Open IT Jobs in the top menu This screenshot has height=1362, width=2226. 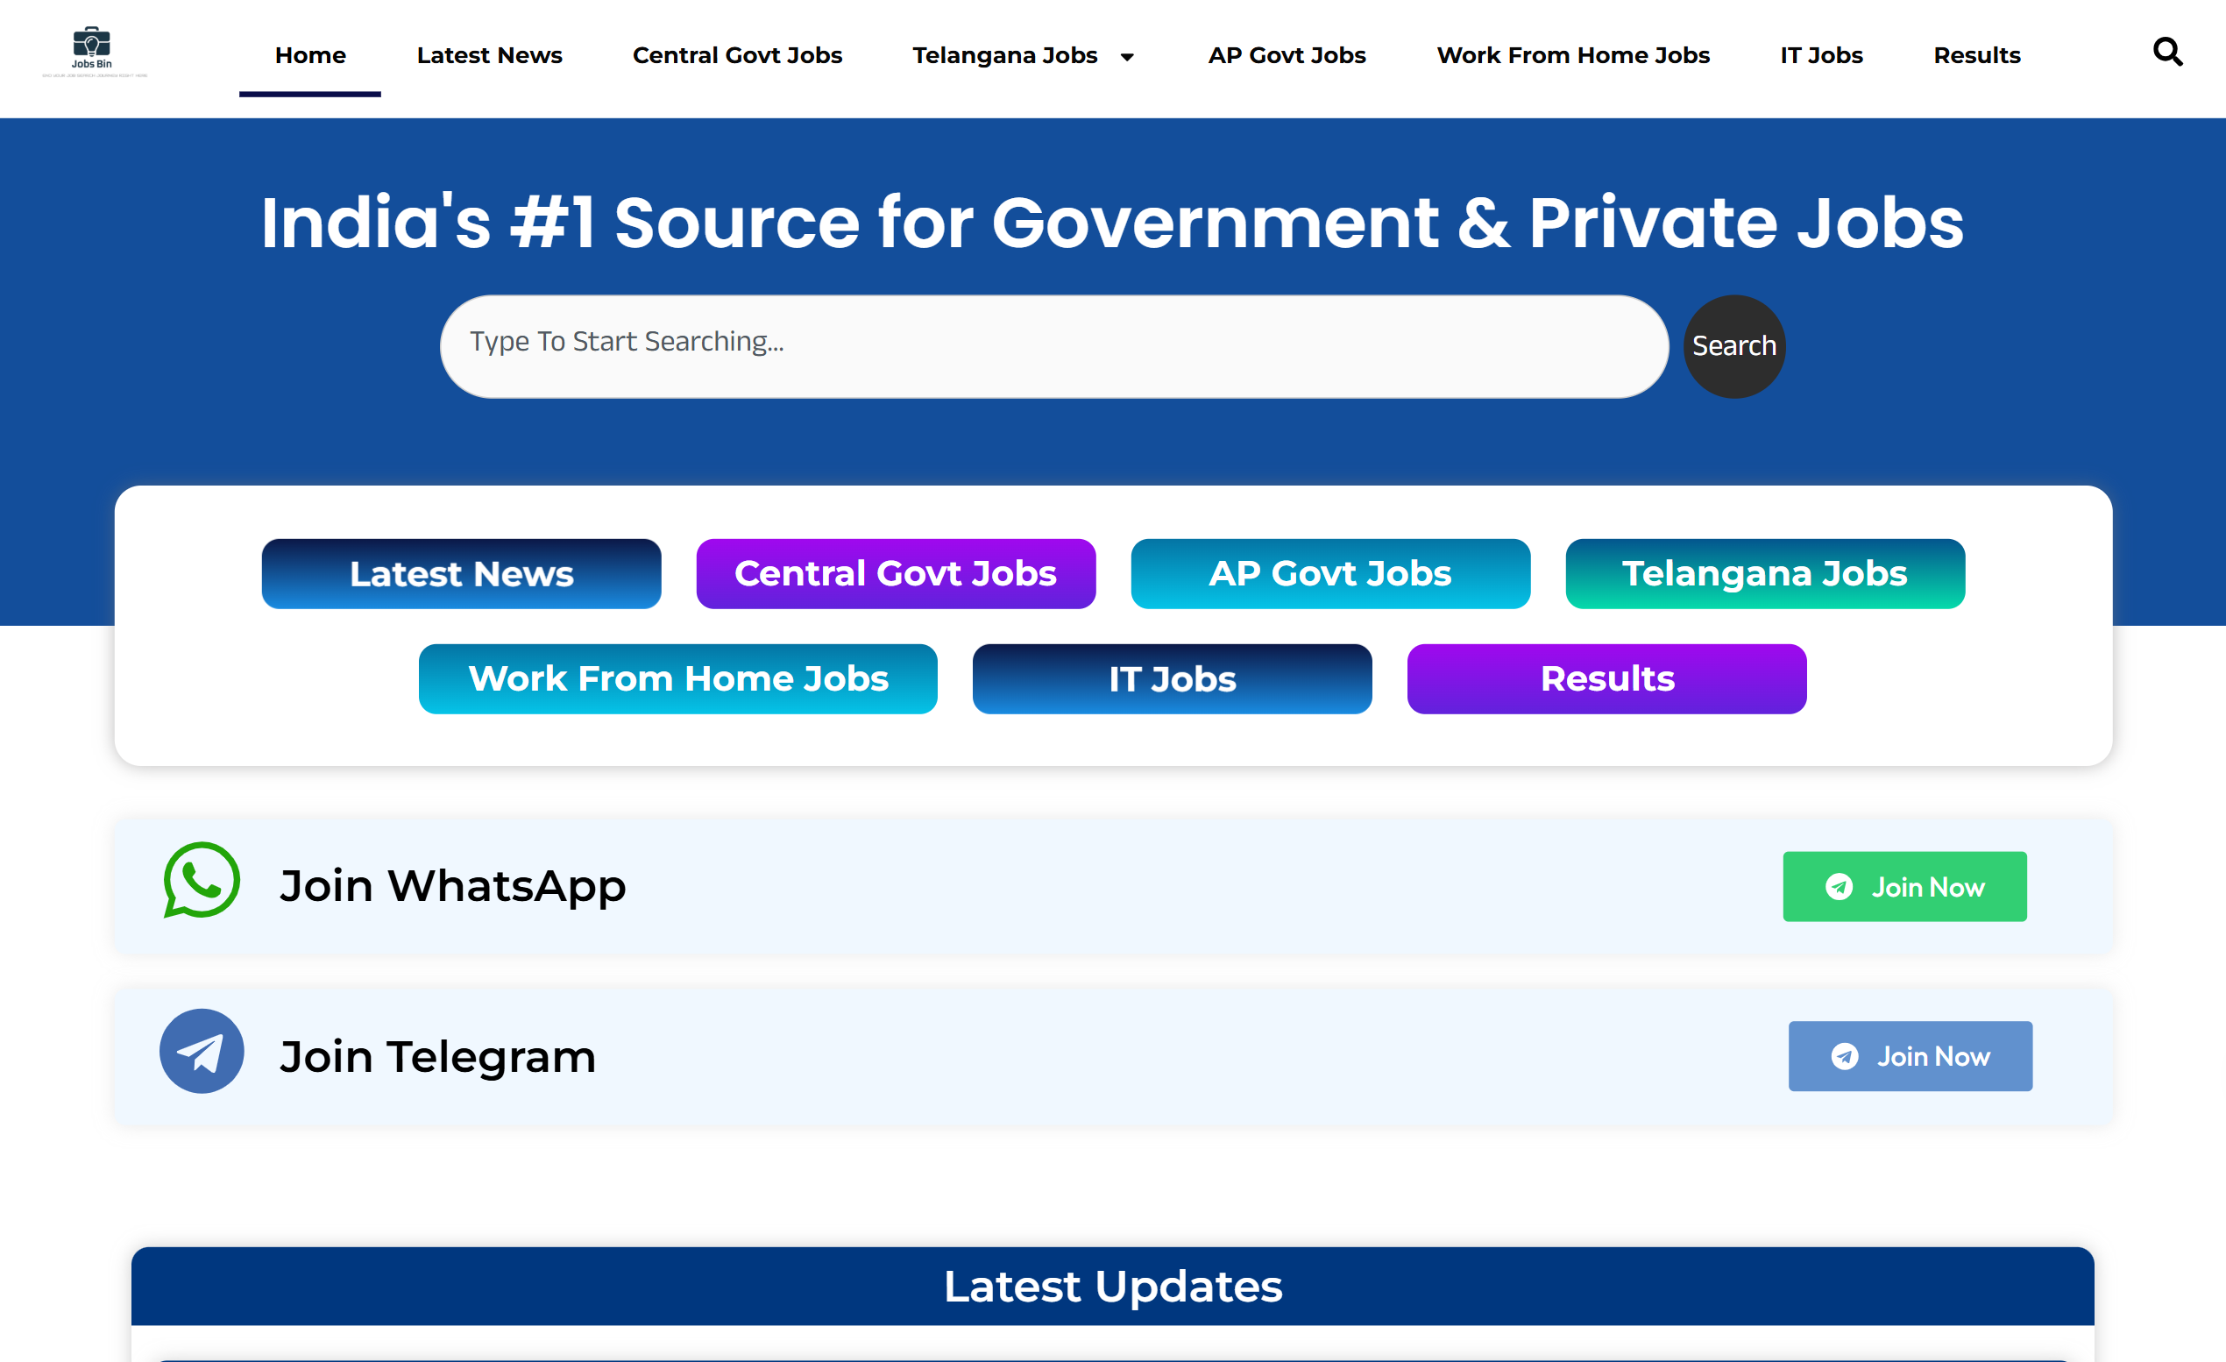[x=1820, y=56]
